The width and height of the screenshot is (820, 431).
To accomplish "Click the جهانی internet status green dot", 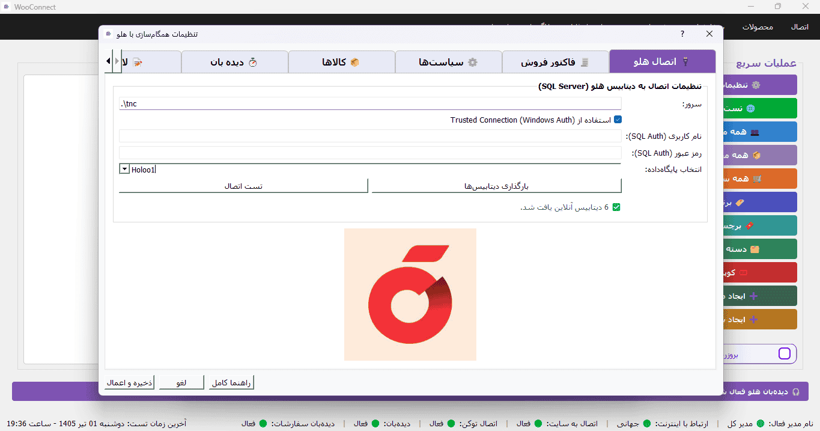I will pos(648,423).
